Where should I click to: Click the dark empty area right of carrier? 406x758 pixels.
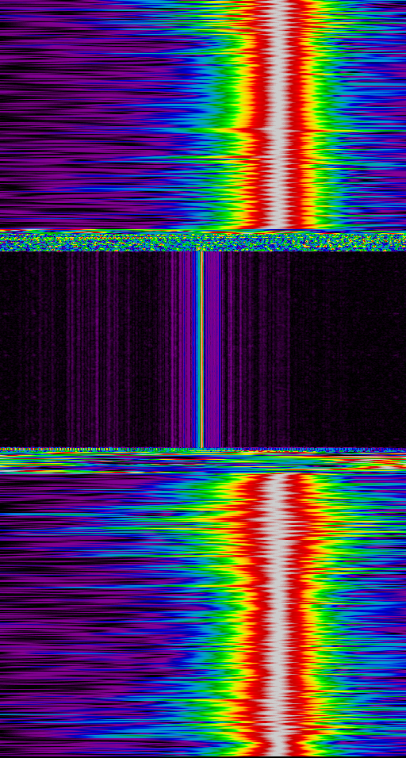tap(339, 349)
